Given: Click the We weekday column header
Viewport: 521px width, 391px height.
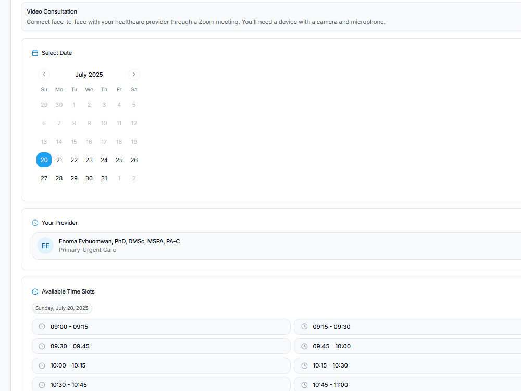Looking at the screenshot, I should [89, 90].
